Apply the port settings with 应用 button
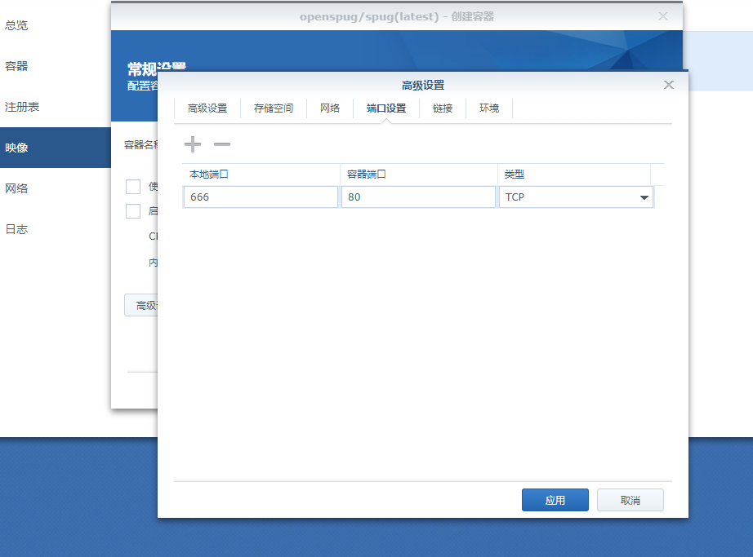This screenshot has height=557, width=753. 555,499
